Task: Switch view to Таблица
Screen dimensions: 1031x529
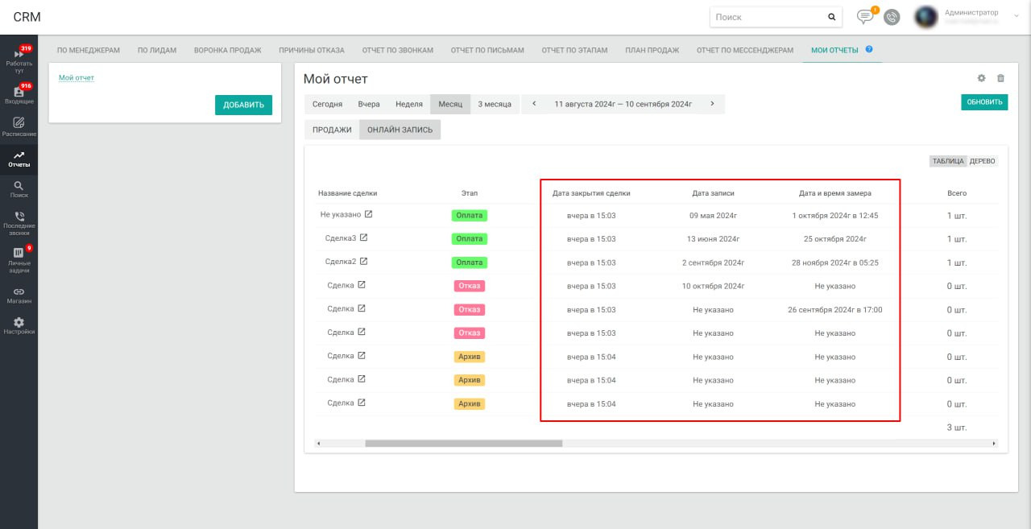Action: click(947, 161)
